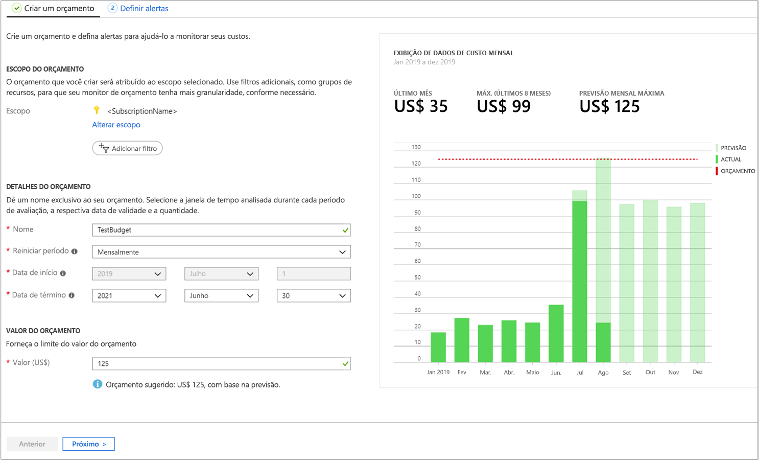Click the ACTUAL legend color swatch

(x=717, y=159)
